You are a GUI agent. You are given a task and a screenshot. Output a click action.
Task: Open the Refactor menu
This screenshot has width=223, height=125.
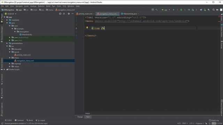[x=41, y=6]
